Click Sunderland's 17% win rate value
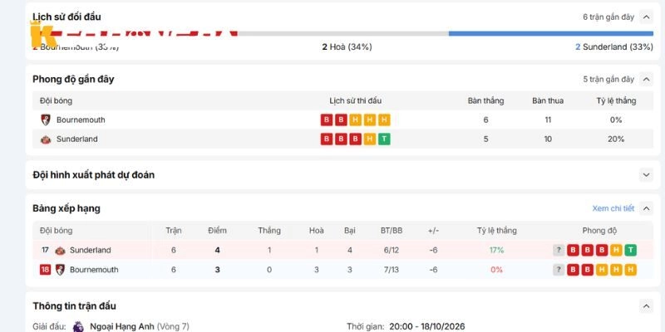 pos(496,251)
